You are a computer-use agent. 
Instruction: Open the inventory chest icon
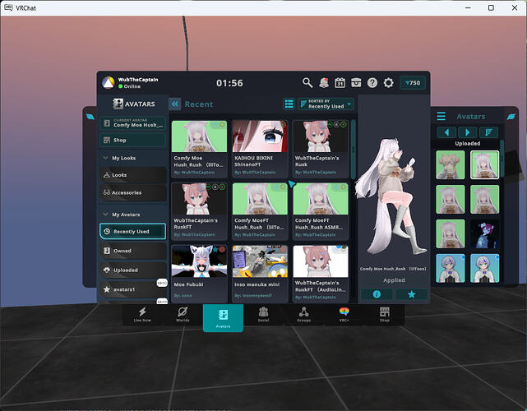coord(356,83)
